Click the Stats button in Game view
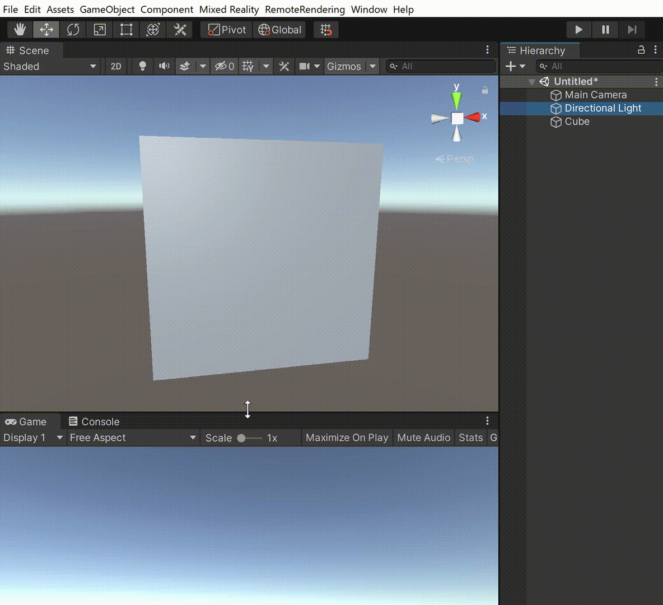Screen dimensions: 663x605 pos(470,438)
